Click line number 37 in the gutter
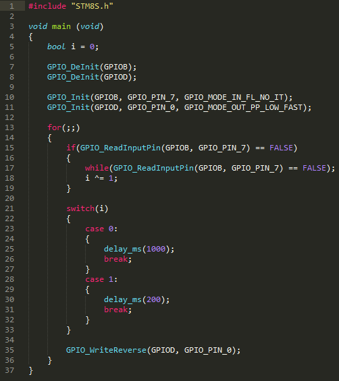 coord(9,370)
